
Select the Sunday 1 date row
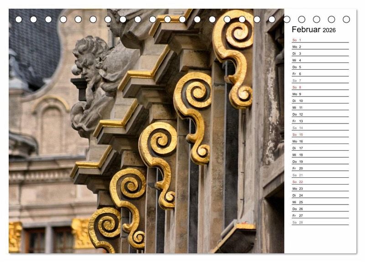point(320,40)
